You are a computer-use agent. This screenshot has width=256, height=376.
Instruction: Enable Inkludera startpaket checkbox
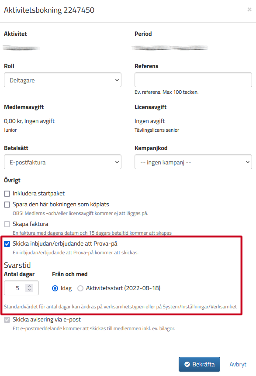point(7,194)
